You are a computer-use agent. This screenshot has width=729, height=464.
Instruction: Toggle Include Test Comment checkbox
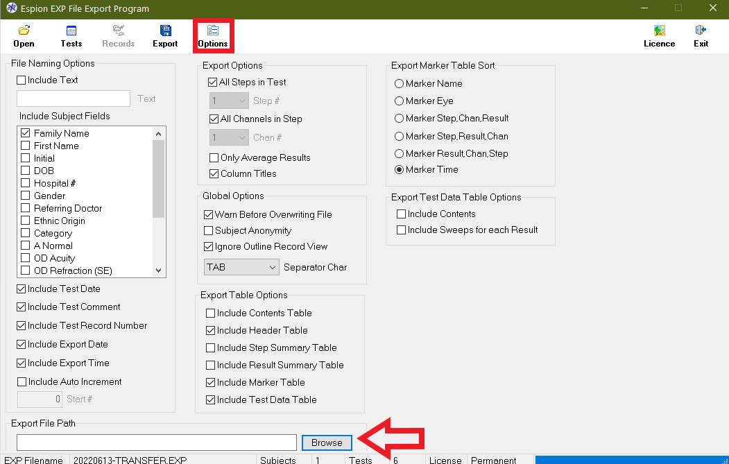(x=22, y=307)
